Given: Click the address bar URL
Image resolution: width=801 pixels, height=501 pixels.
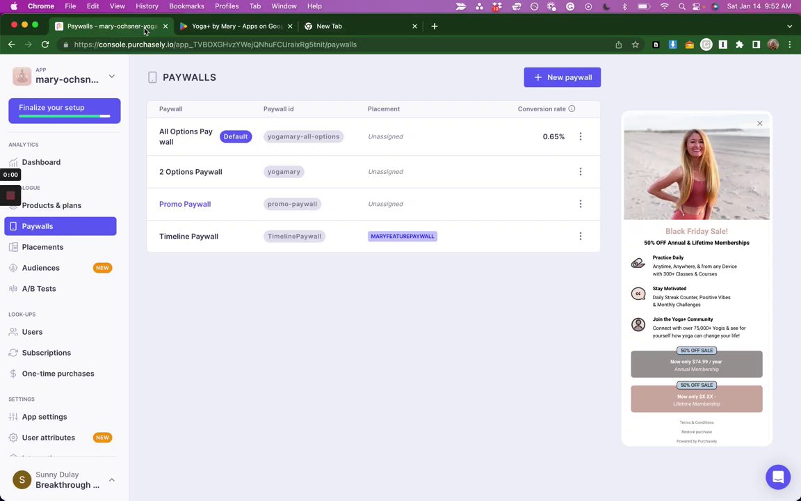Looking at the screenshot, I should tap(215, 45).
